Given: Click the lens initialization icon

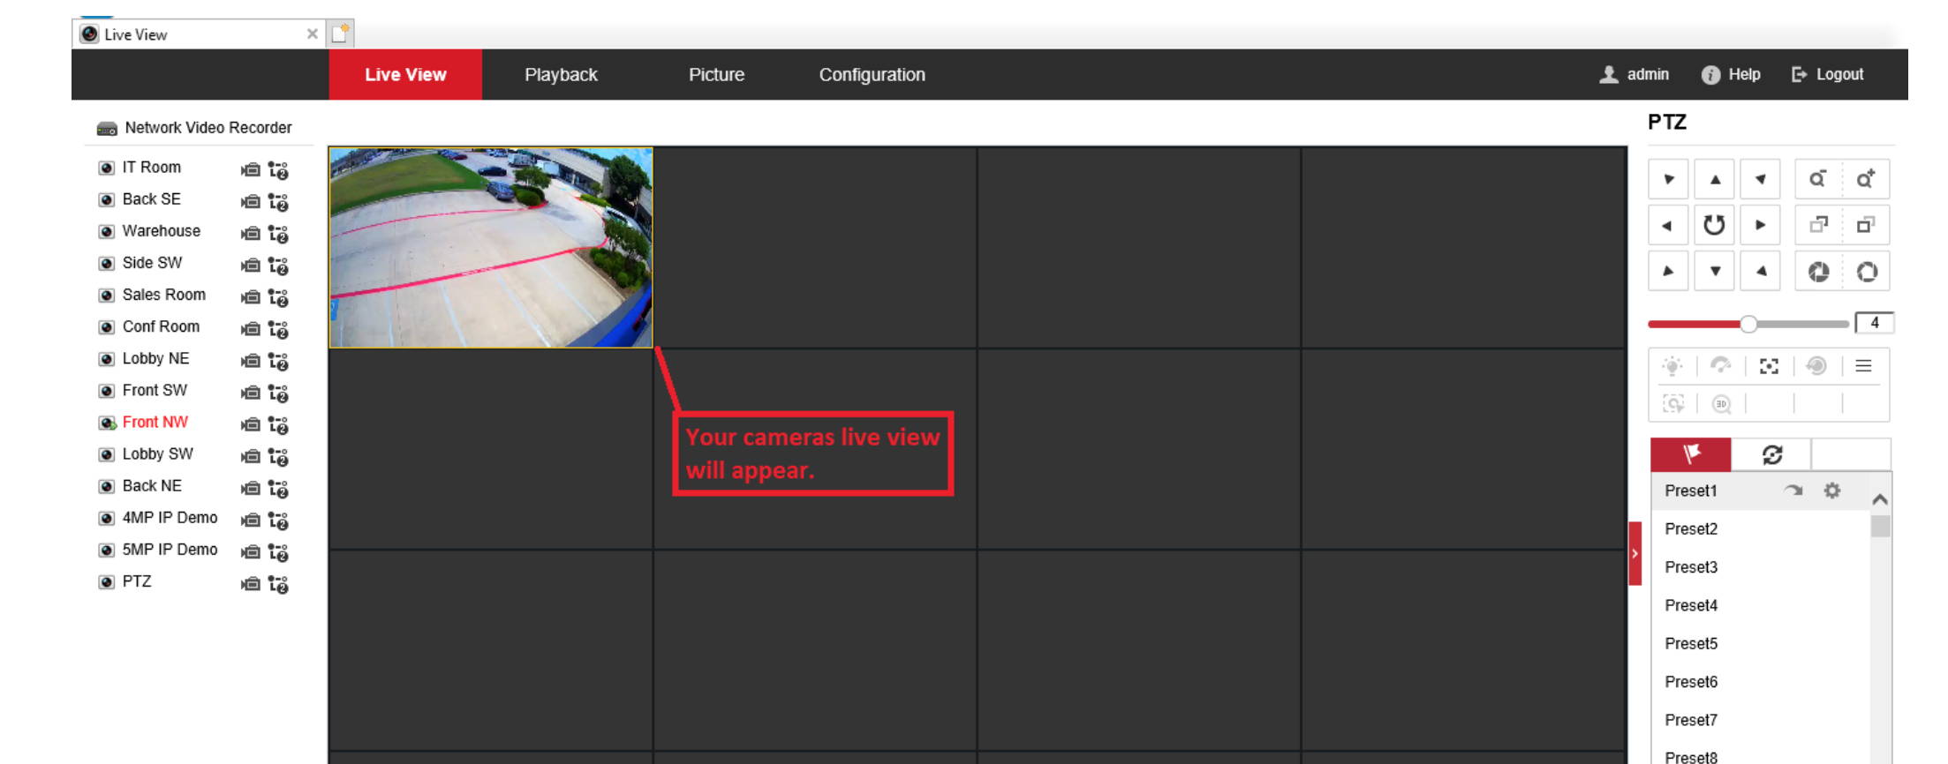Looking at the screenshot, I should pos(1816,366).
